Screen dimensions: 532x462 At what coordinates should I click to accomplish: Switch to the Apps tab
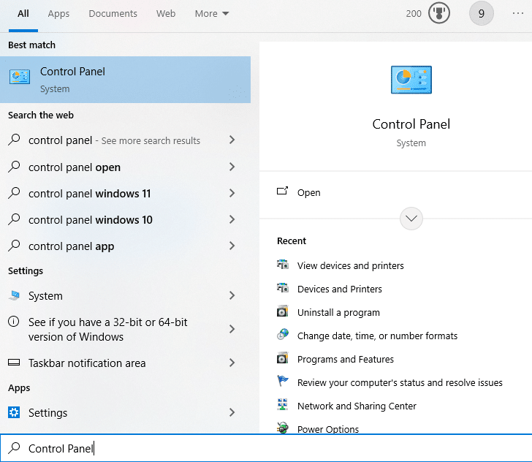pyautogui.click(x=58, y=14)
